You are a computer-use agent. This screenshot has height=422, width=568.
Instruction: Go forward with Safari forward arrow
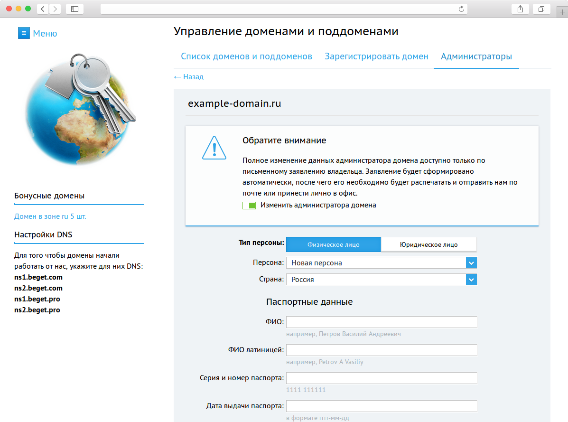(55, 9)
